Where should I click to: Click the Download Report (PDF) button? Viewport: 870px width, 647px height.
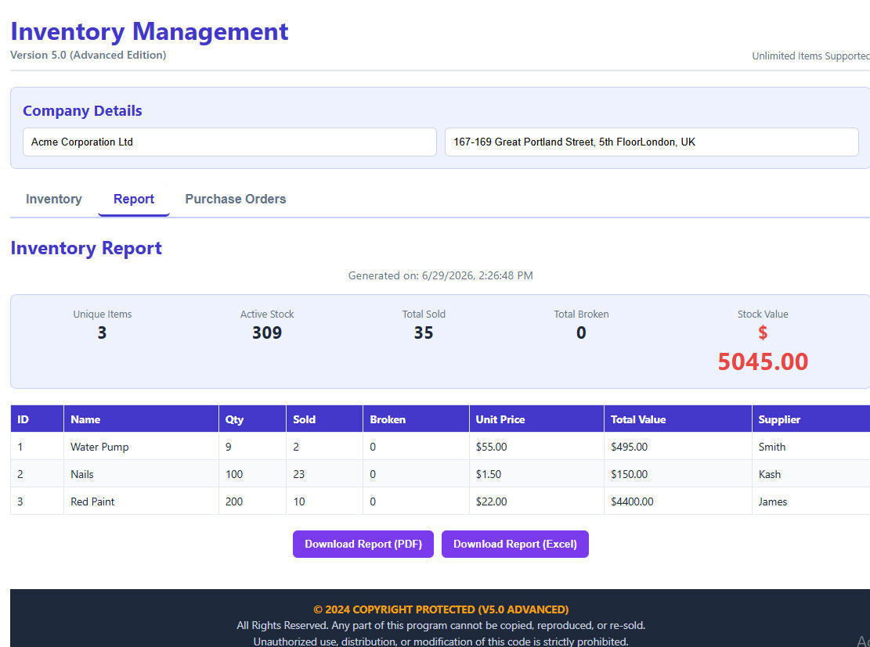pos(363,544)
